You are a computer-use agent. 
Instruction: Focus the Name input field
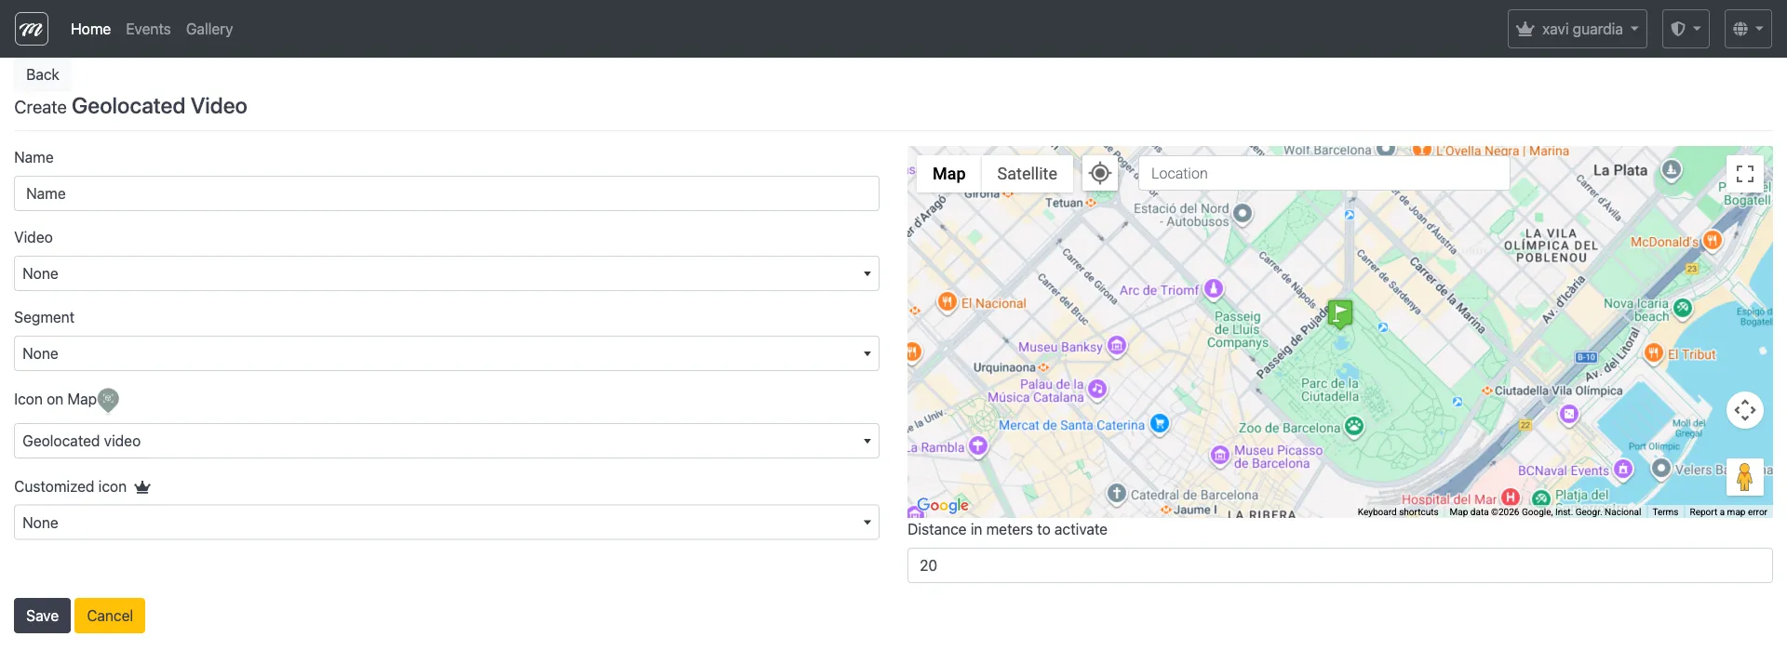tap(447, 193)
